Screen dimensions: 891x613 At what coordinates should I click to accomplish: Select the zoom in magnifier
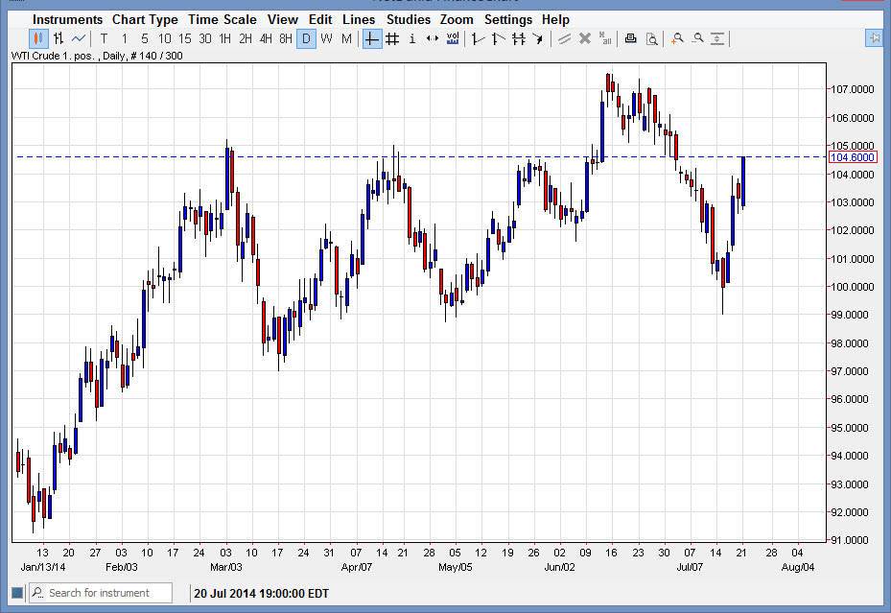pyautogui.click(x=677, y=39)
